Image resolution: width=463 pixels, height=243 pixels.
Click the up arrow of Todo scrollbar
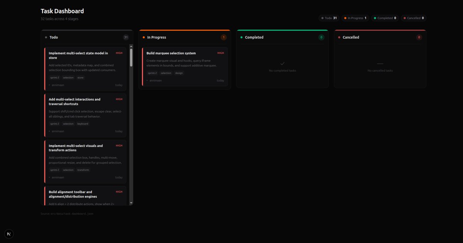131,46
